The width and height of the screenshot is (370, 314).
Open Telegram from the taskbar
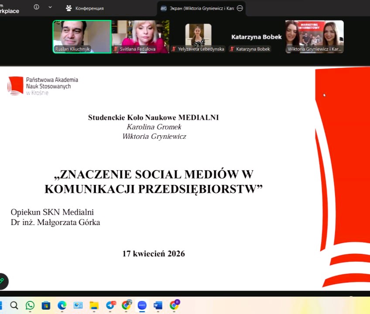tap(110, 305)
